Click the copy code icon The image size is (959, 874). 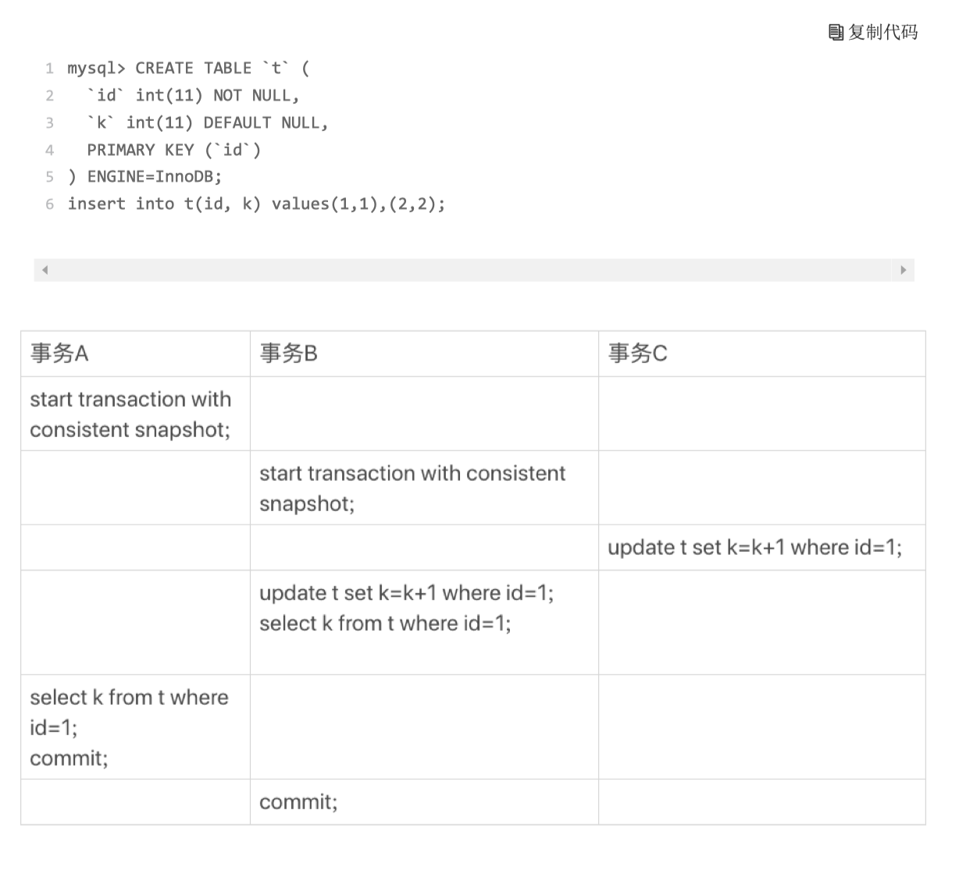(x=836, y=32)
